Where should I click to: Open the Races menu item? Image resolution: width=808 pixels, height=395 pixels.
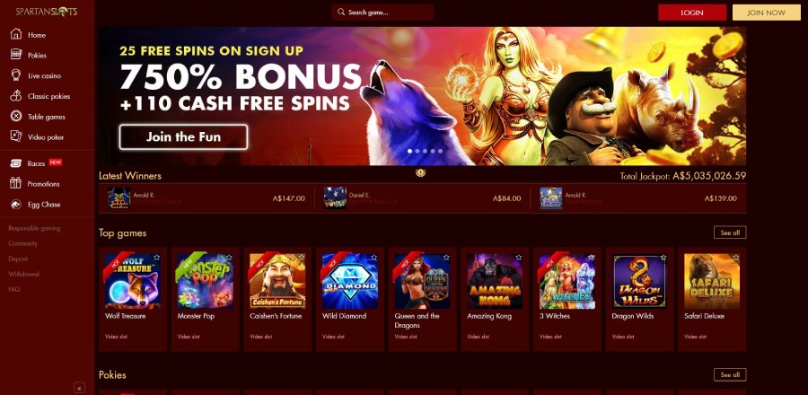point(37,163)
